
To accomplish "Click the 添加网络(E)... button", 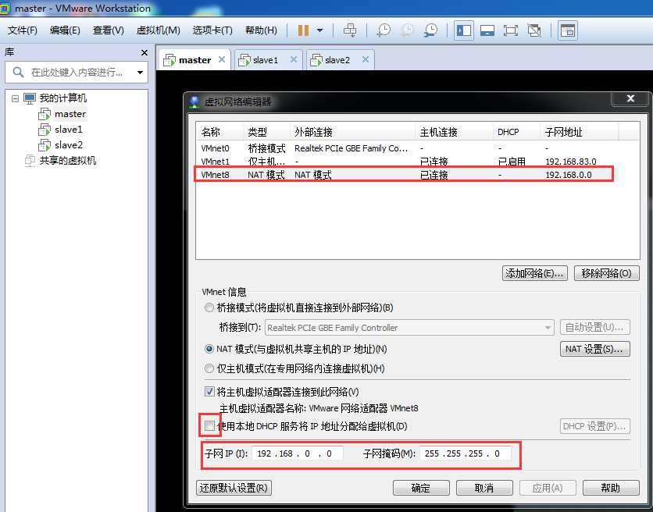I will (x=535, y=273).
